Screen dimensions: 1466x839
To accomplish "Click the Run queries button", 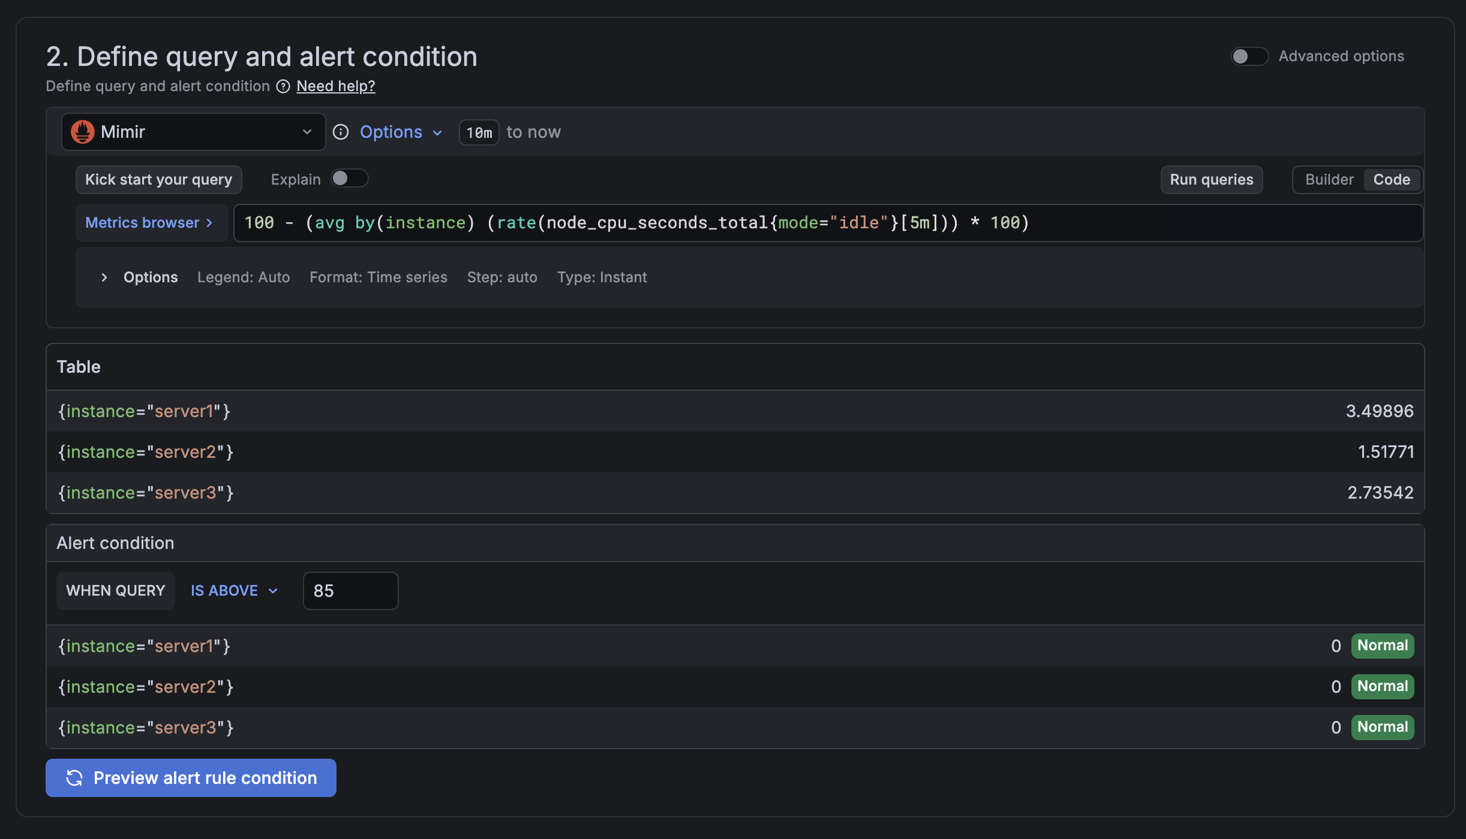I will pos(1211,179).
